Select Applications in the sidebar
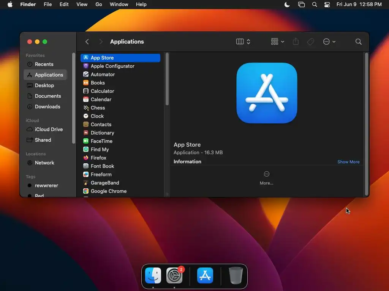The width and height of the screenshot is (389, 291). click(46, 75)
